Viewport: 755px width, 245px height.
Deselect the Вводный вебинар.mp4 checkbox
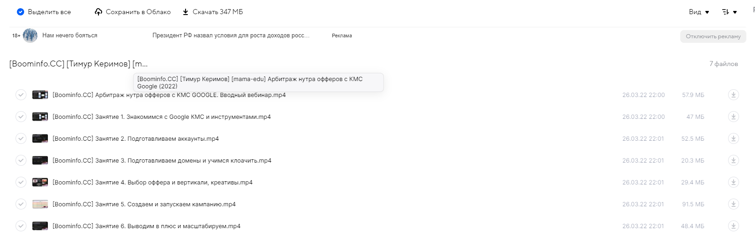point(21,95)
